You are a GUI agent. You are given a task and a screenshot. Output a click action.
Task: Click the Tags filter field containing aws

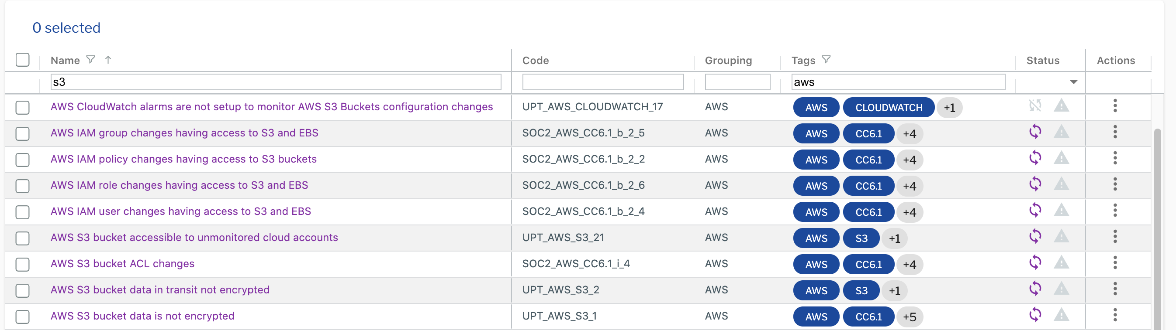898,82
